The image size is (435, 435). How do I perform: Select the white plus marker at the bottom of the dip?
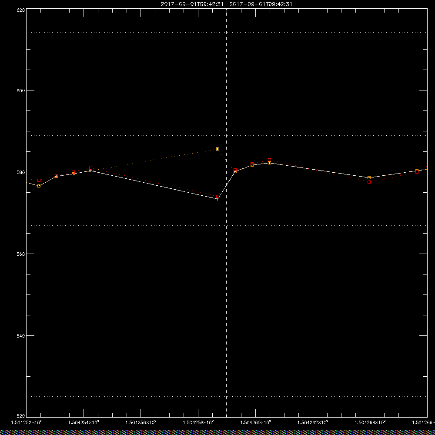pyautogui.click(x=218, y=199)
